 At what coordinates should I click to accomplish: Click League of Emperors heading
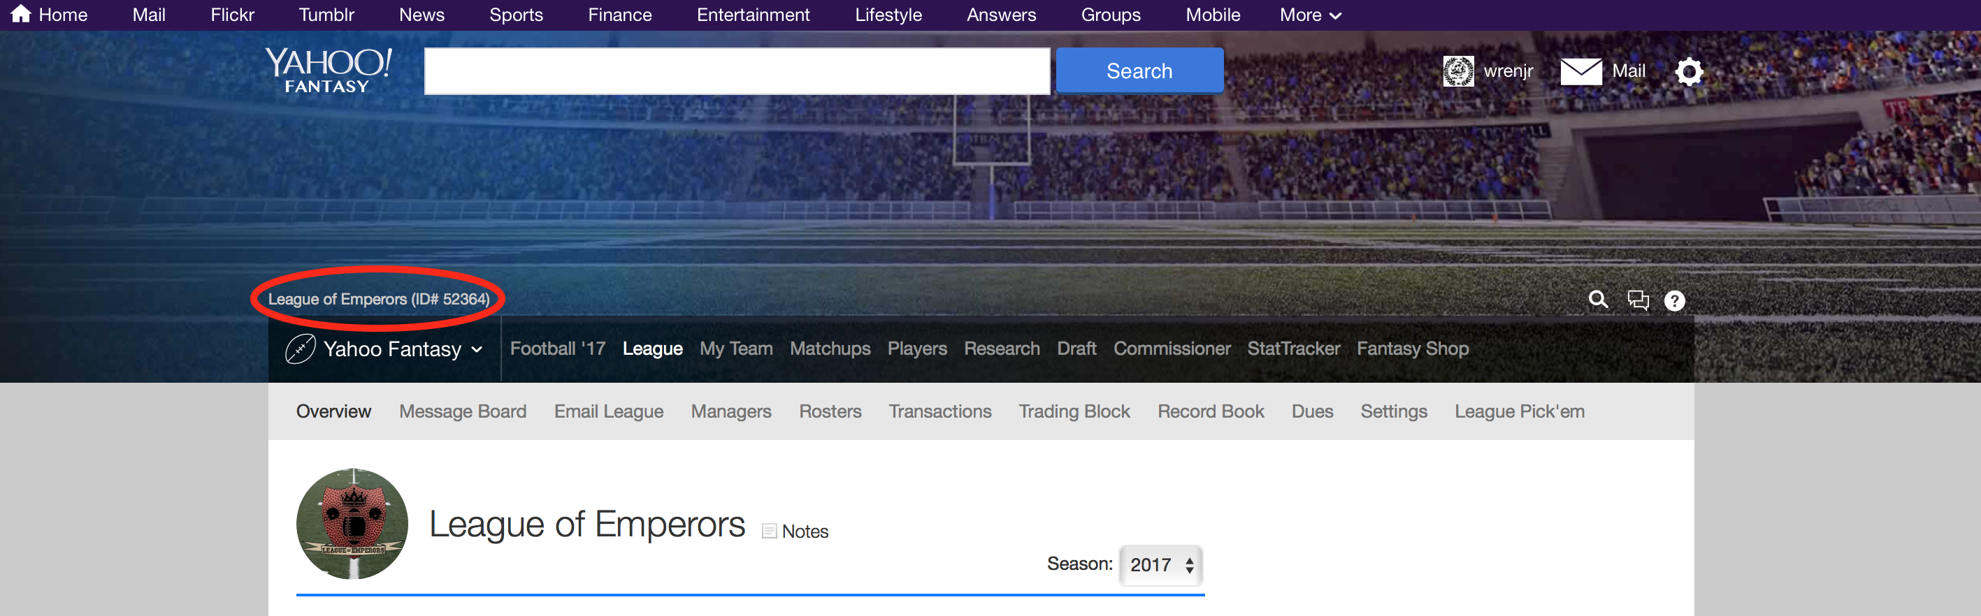[586, 525]
